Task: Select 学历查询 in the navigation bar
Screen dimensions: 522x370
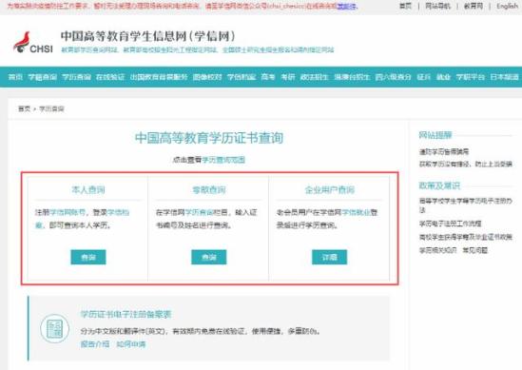Action: pyautogui.click(x=76, y=77)
